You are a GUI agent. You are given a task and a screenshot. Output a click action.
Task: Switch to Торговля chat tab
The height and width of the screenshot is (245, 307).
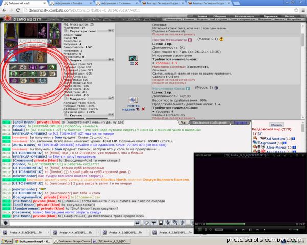(240, 122)
